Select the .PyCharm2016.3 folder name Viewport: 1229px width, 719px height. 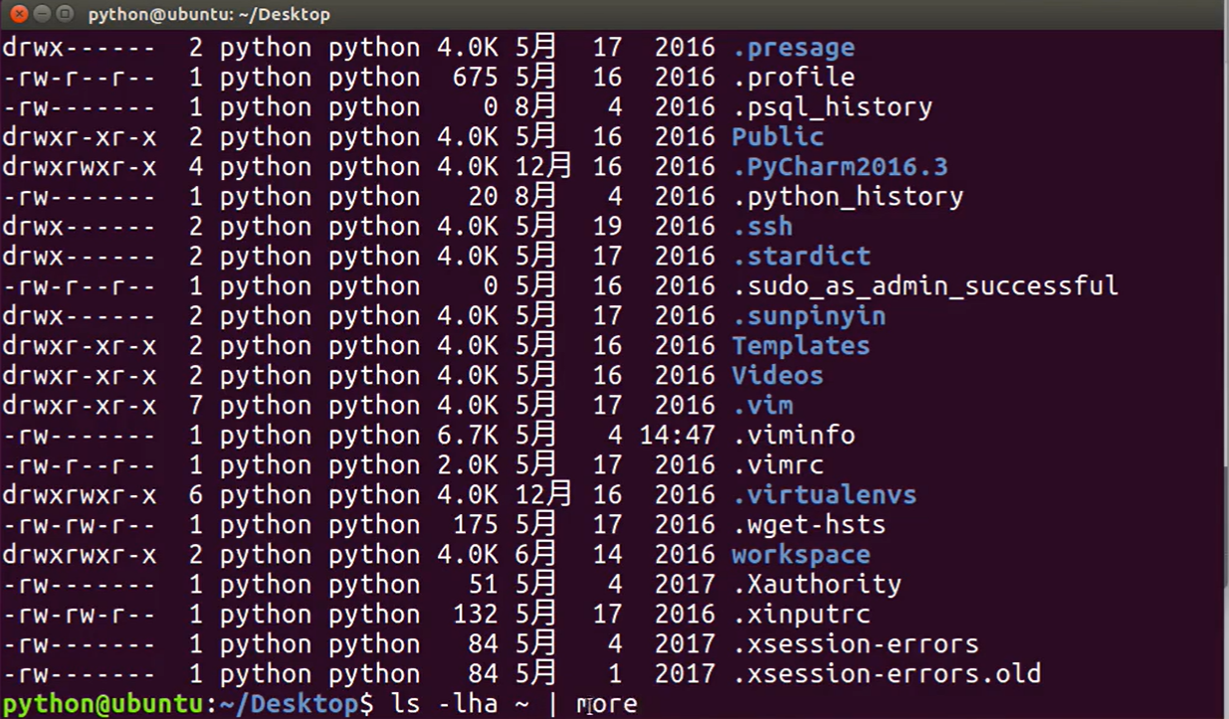coord(840,167)
